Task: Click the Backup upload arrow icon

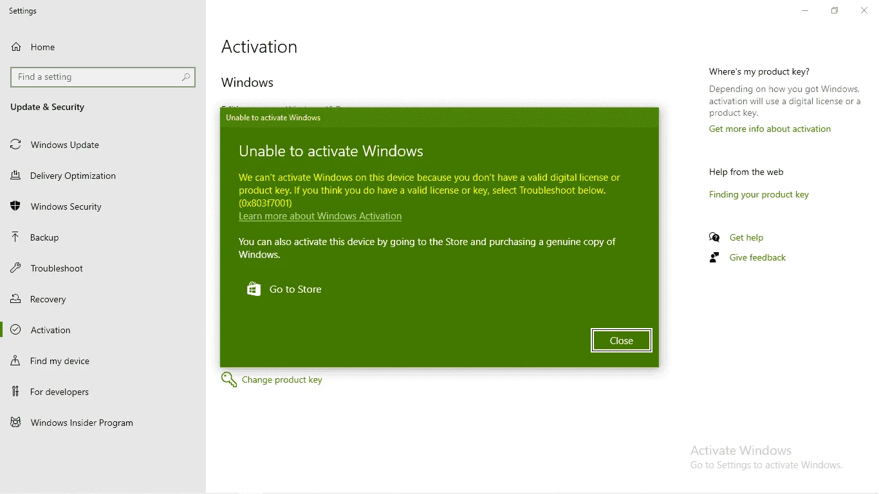Action: point(15,237)
